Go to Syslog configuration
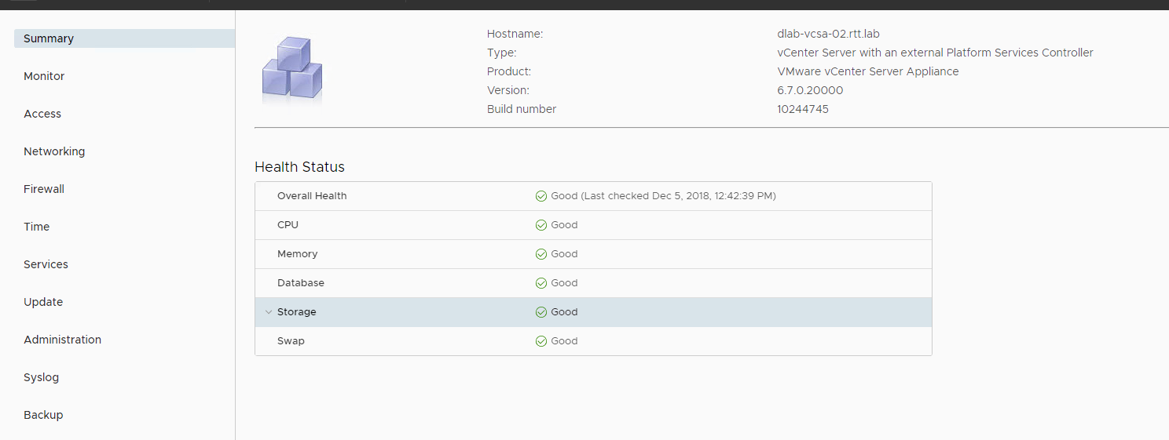The image size is (1169, 440). coord(41,377)
